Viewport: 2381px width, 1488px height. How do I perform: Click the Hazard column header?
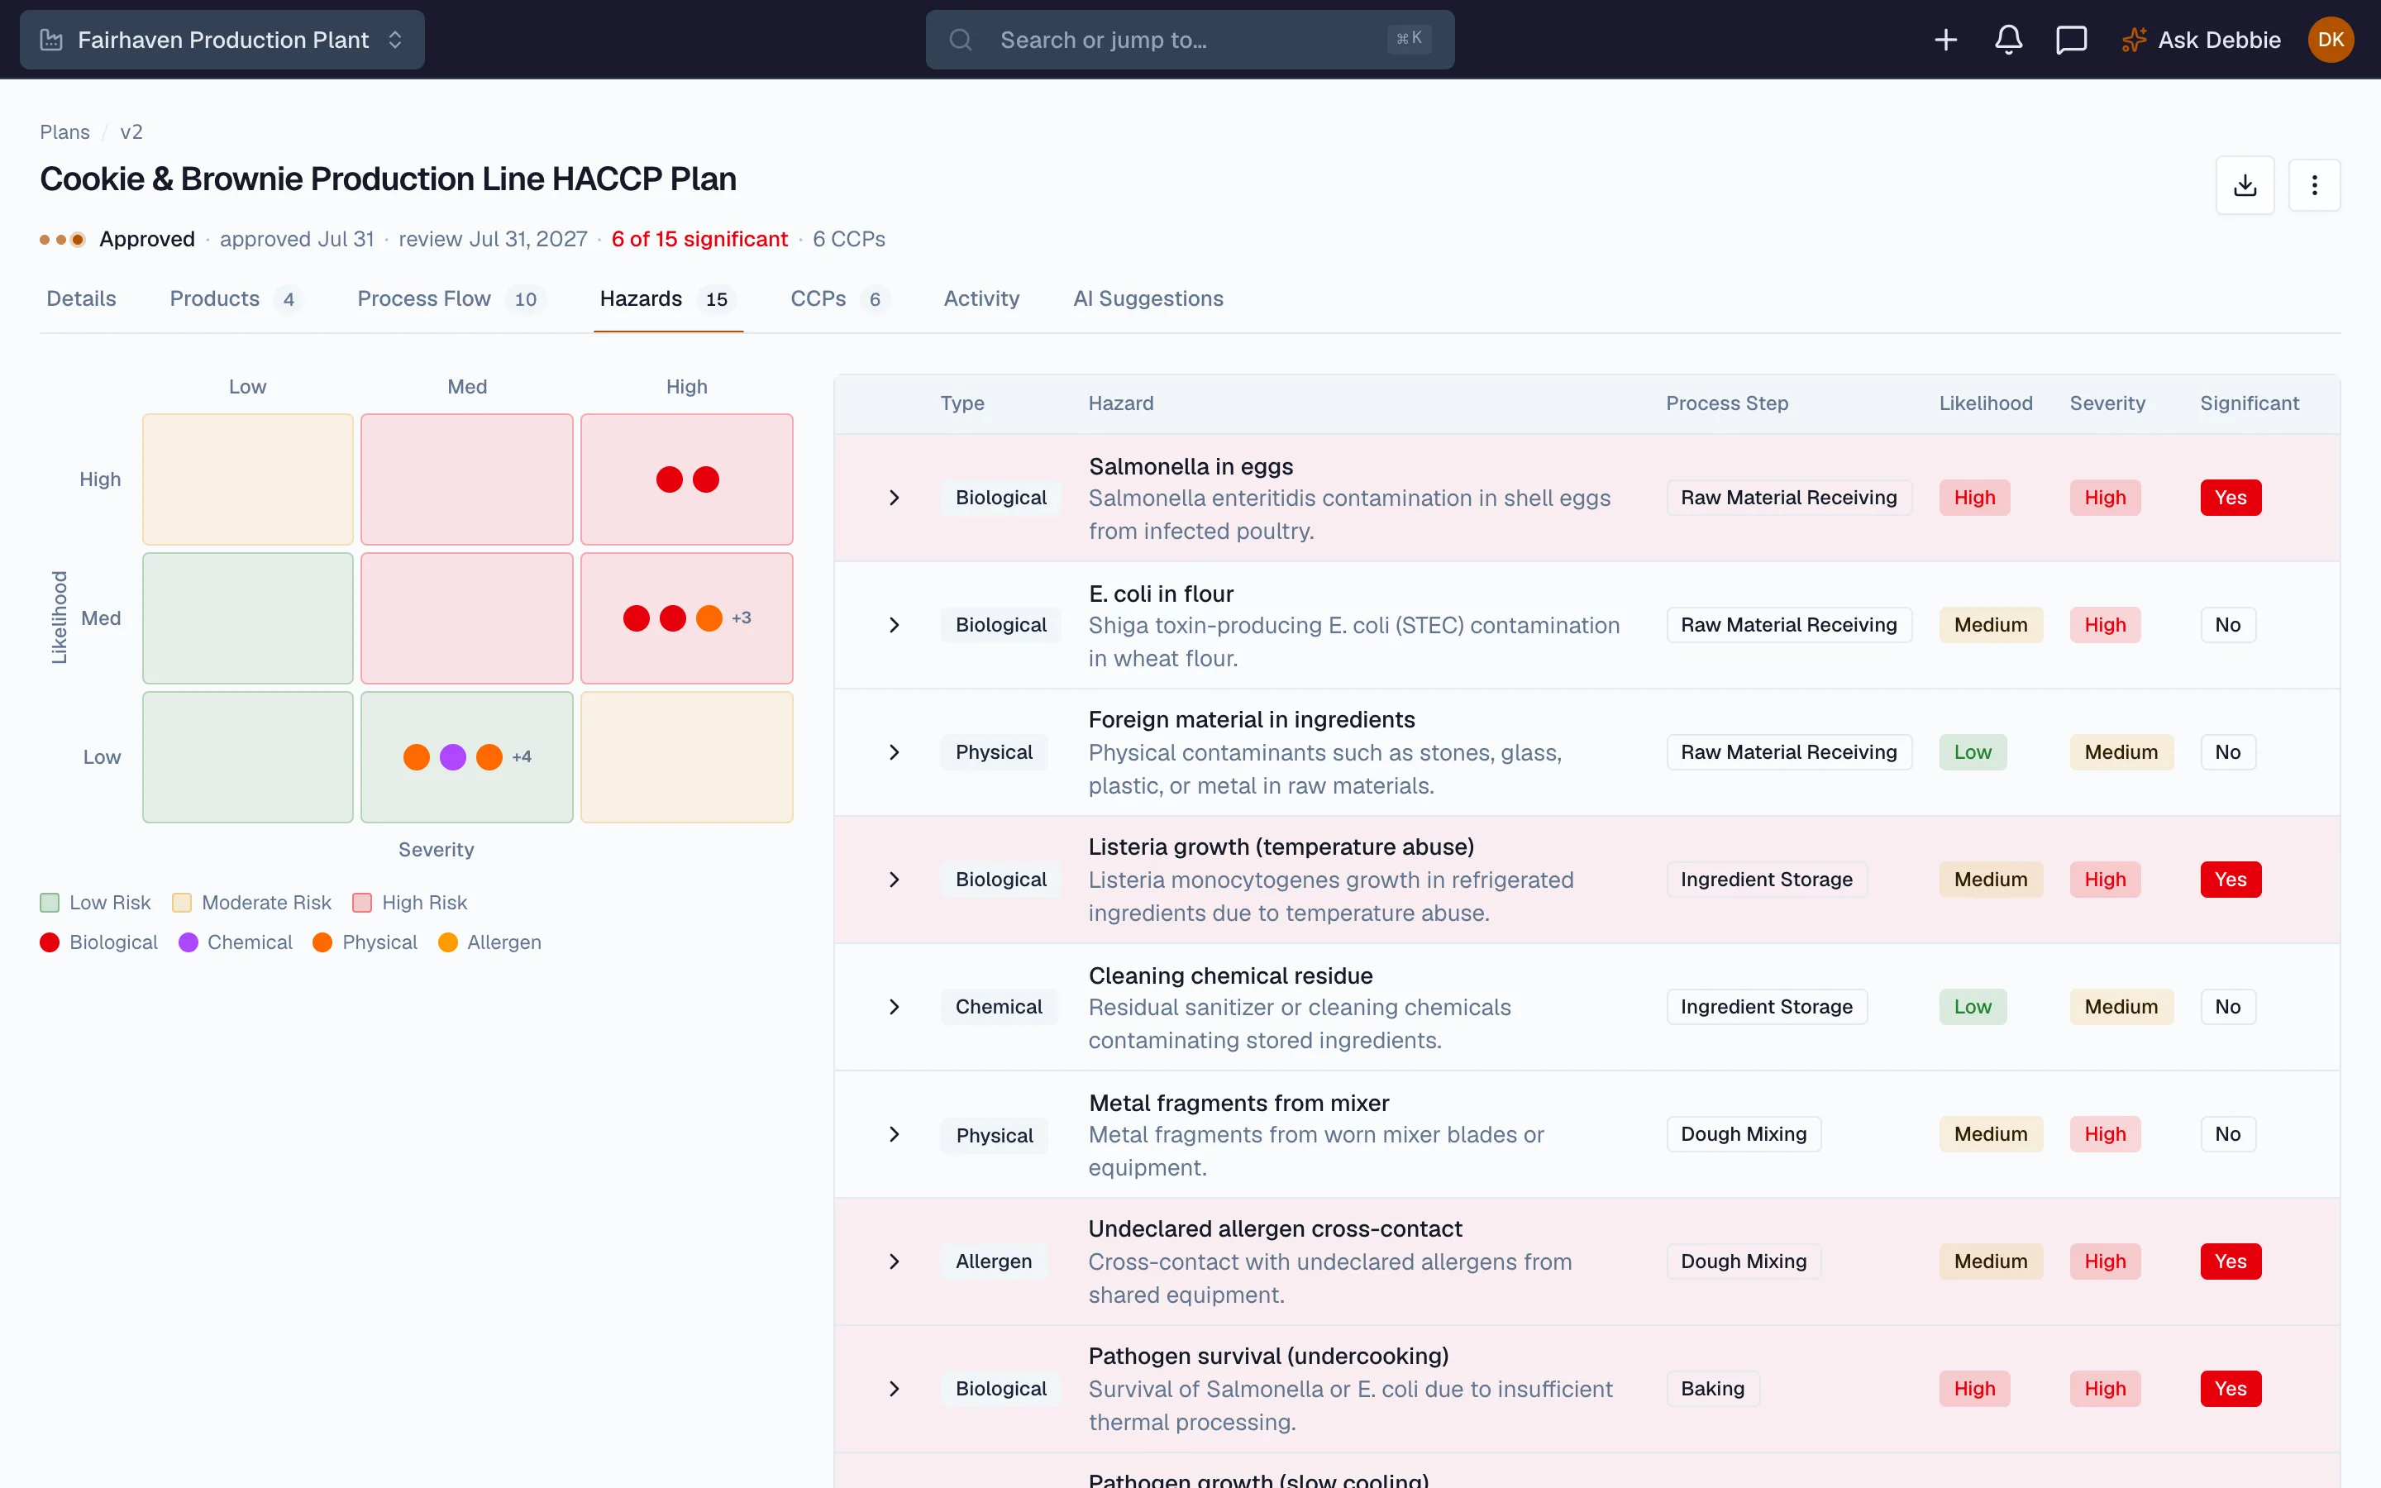pyautogui.click(x=1121, y=403)
